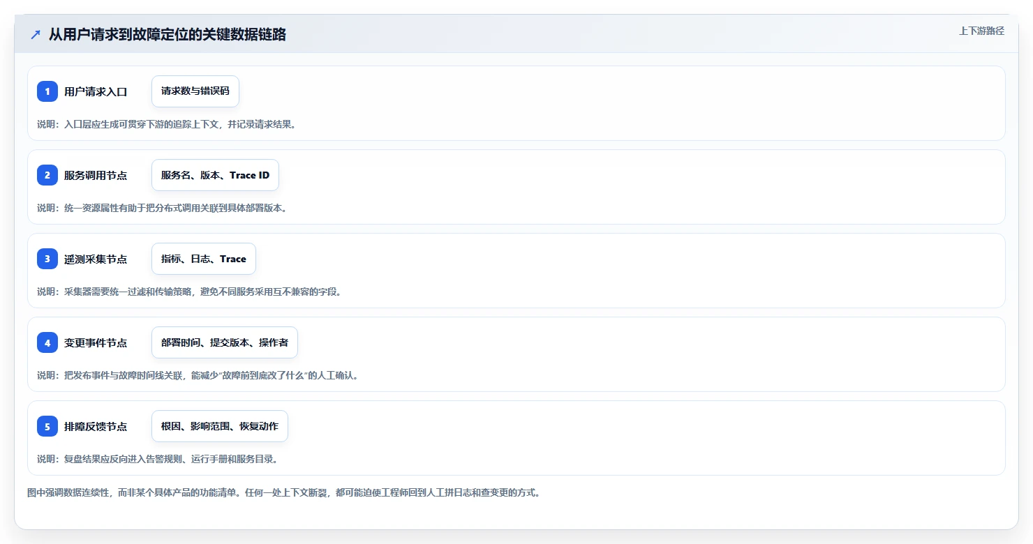Click the 用户请求入口 heading
Screen dimensions: 1033x544
point(96,91)
